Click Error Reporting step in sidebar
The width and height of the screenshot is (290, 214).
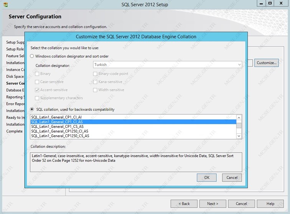15,104
